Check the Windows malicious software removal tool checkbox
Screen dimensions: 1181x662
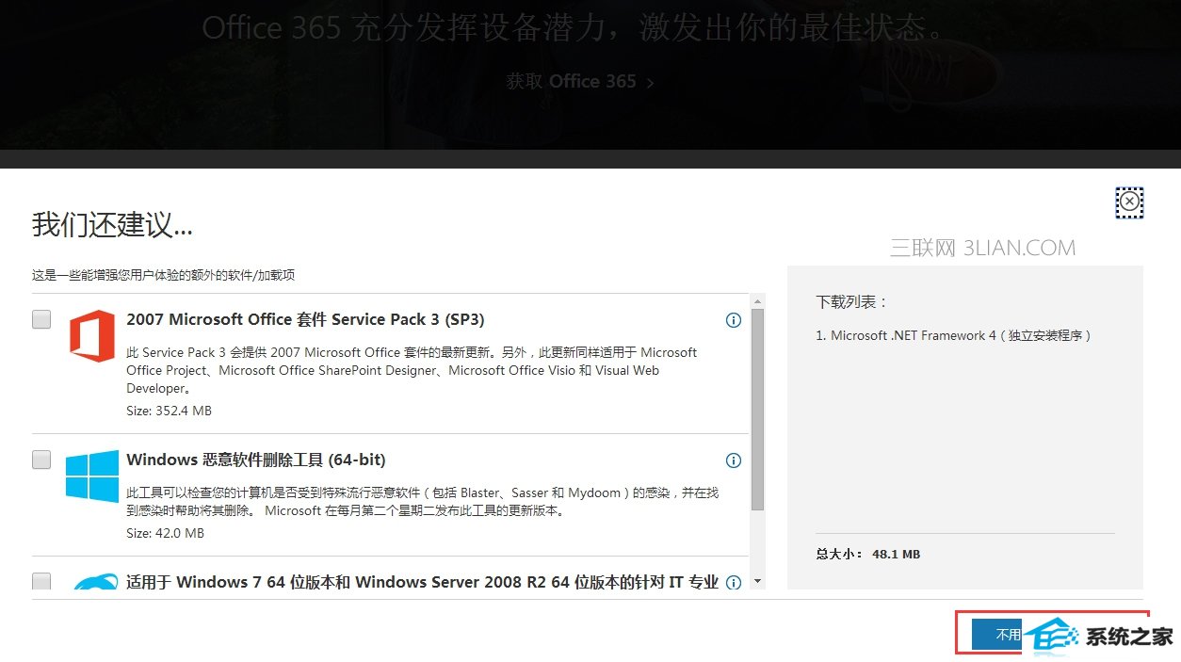[41, 460]
